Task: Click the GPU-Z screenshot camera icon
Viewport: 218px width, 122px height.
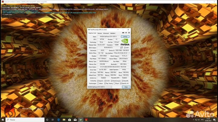Action: 123,33
